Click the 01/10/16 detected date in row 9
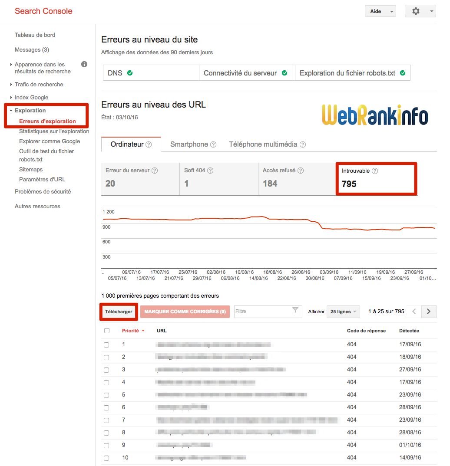The height and width of the screenshot is (466, 450). pos(410,445)
